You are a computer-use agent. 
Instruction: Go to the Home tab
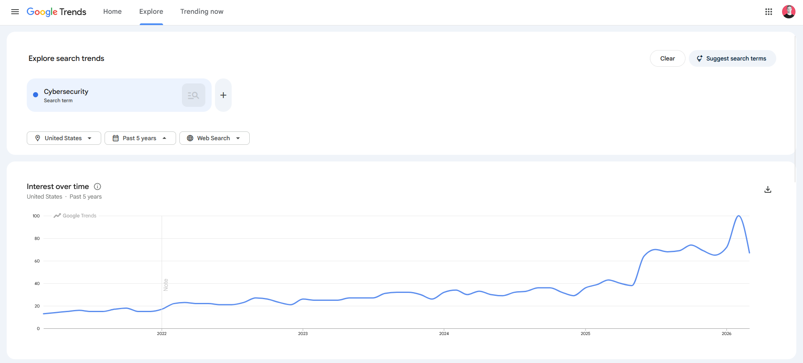pyautogui.click(x=113, y=12)
